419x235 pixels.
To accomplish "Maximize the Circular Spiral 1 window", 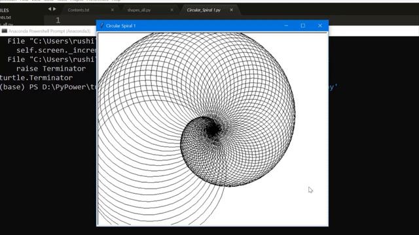I will [x=302, y=25].
